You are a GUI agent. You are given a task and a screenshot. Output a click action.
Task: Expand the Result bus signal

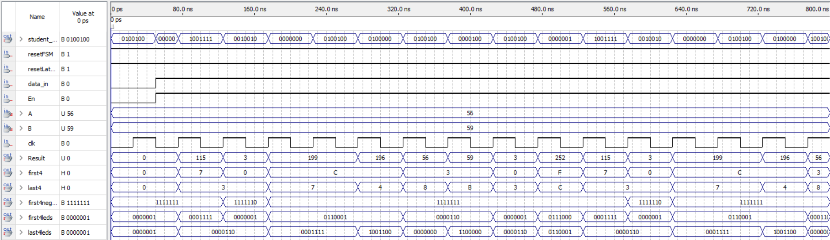(x=21, y=158)
